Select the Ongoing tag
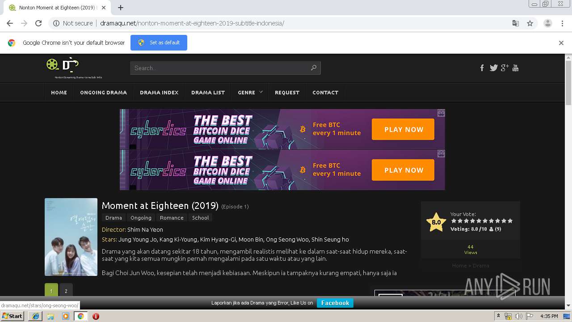Viewport: 572px width, 322px height. (x=141, y=218)
